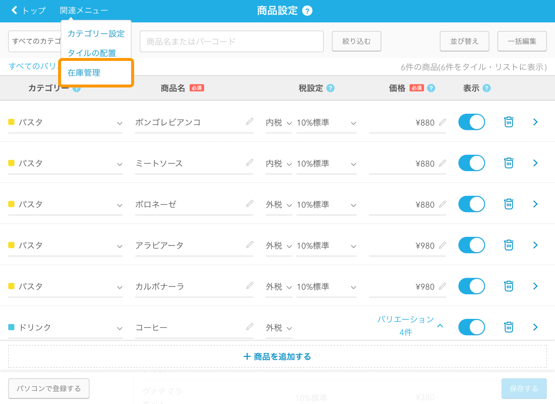The width and height of the screenshot is (555, 404).
Task: Open ドリンク category dropdown for コーヒー
Action: click(x=66, y=328)
